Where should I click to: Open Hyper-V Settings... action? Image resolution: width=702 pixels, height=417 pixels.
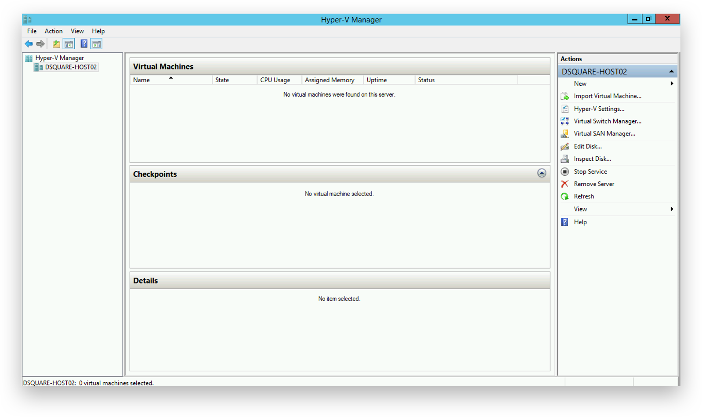(599, 109)
